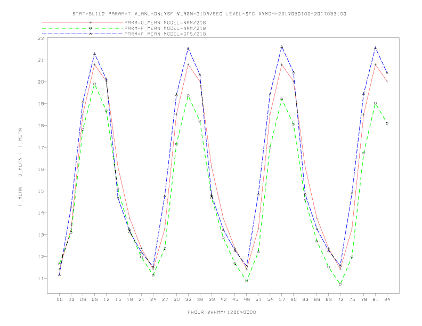
Task: Click the red plus marker in legend
Action: (91, 22)
